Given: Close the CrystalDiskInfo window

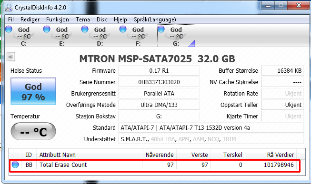Looking at the screenshot, I should (299, 6).
